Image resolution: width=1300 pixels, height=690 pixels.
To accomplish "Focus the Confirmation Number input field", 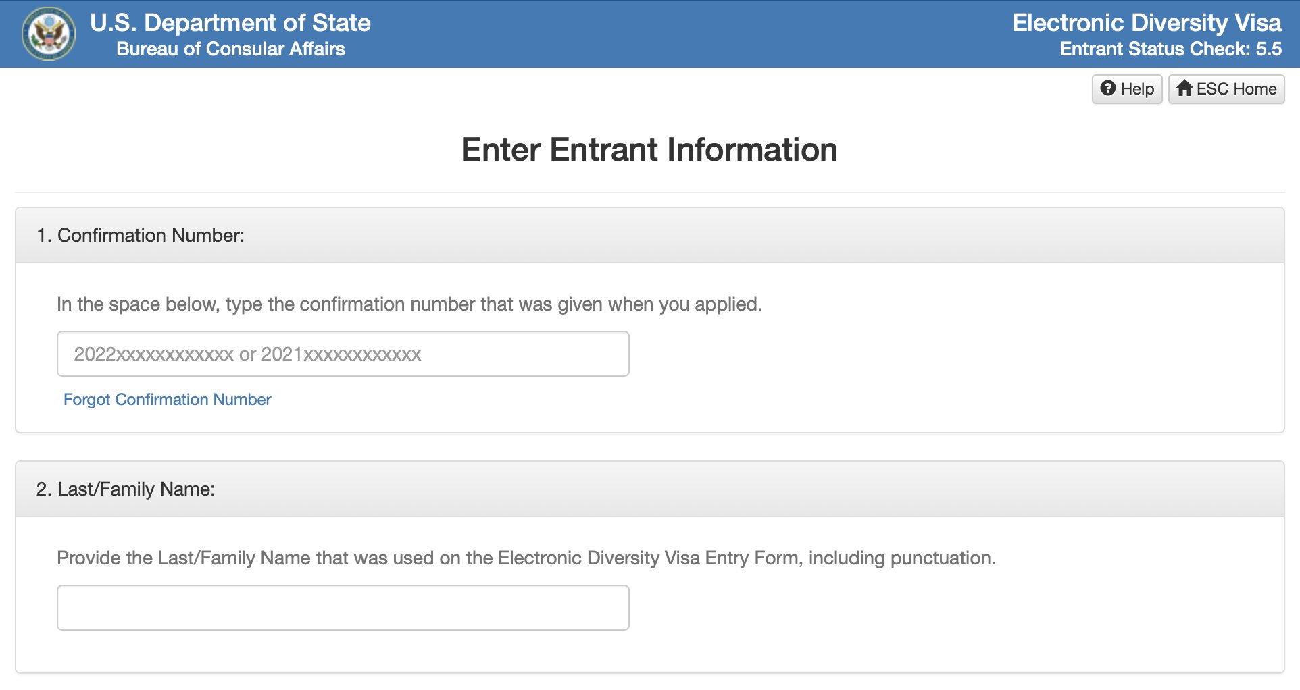I will [x=343, y=354].
